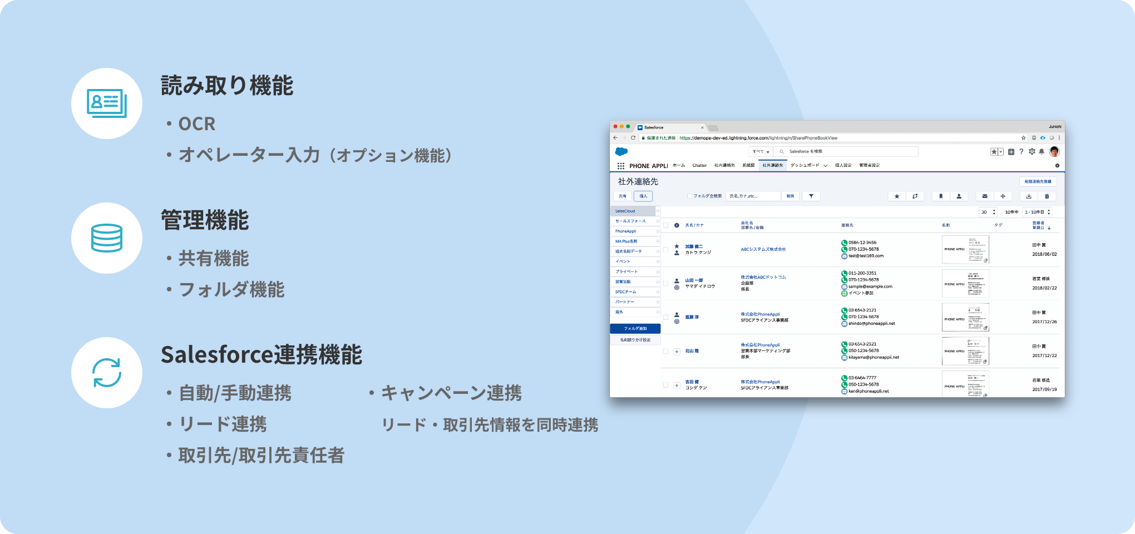Open contact link 加藤 健二
Image resolution: width=1135 pixels, height=534 pixels.
[694, 246]
